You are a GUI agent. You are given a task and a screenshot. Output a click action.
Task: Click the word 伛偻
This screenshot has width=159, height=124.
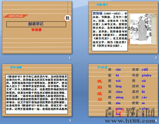(135, 70)
